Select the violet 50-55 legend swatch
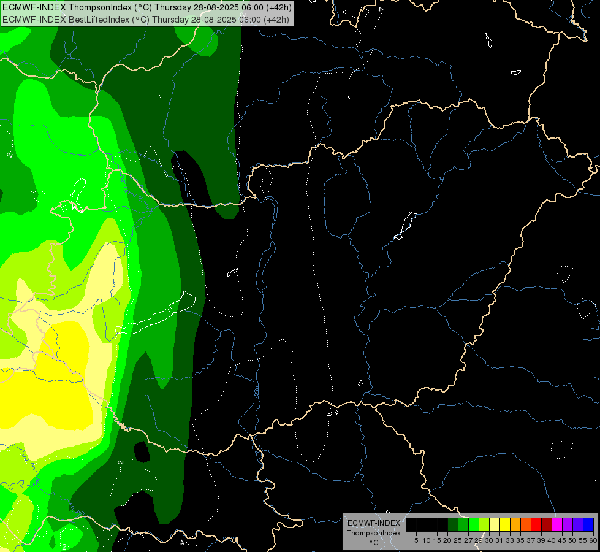The height and width of the screenshot is (552, 600). pyautogui.click(x=578, y=524)
